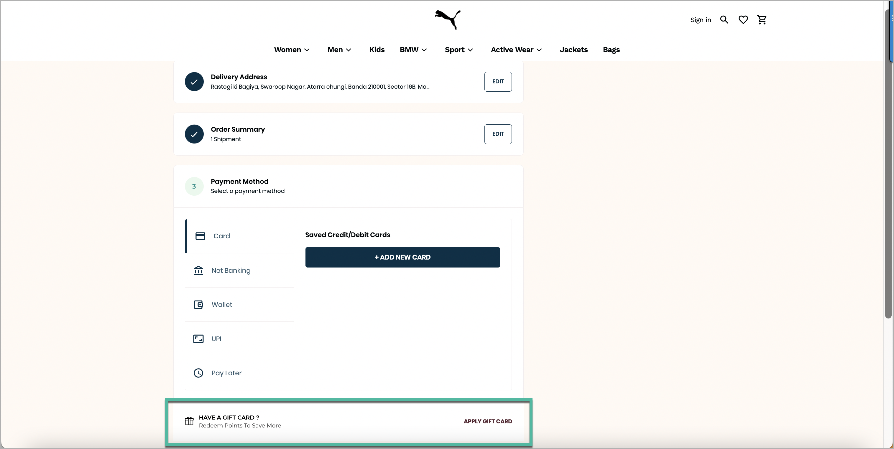Viewport: 894px width, 449px height.
Task: Expand the Sport menu chevron
Action: (470, 50)
